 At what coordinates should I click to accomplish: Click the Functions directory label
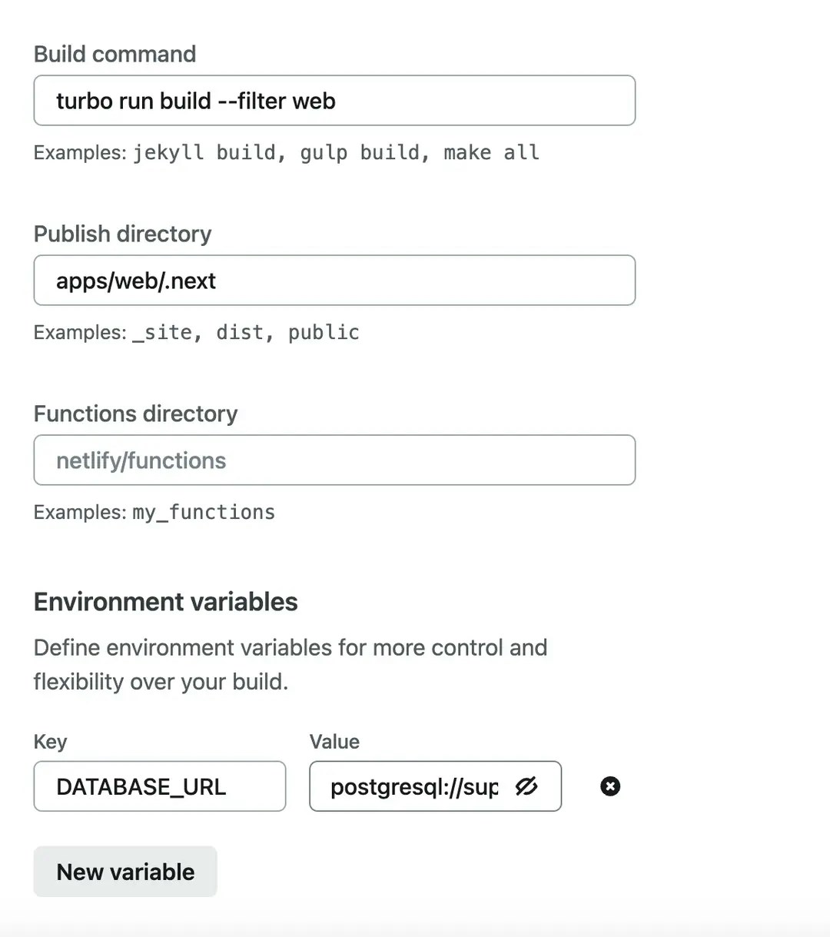(136, 414)
